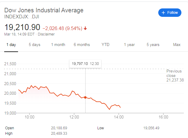This screenshot has height=138, width=188.
Task: Click the 12:30 data point on chart
Action: [x=85, y=97]
